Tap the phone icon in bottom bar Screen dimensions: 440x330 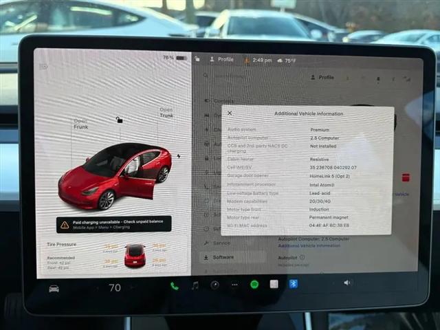[174, 286]
